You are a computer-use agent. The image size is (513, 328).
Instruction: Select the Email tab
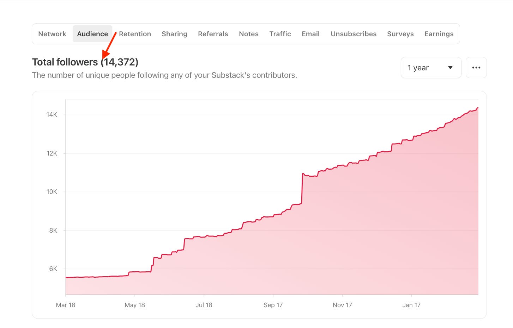click(x=310, y=34)
